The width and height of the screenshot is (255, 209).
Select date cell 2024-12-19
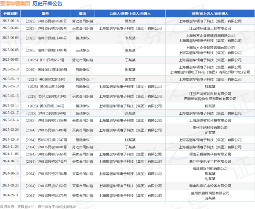pyautogui.click(x=10, y=140)
